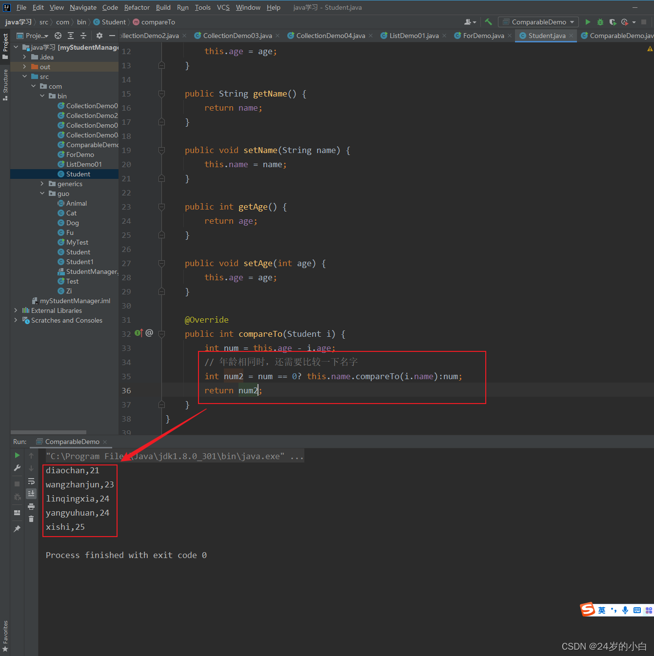Click the Debug bug icon in the top toolbar
The image size is (654, 656).
click(x=600, y=22)
